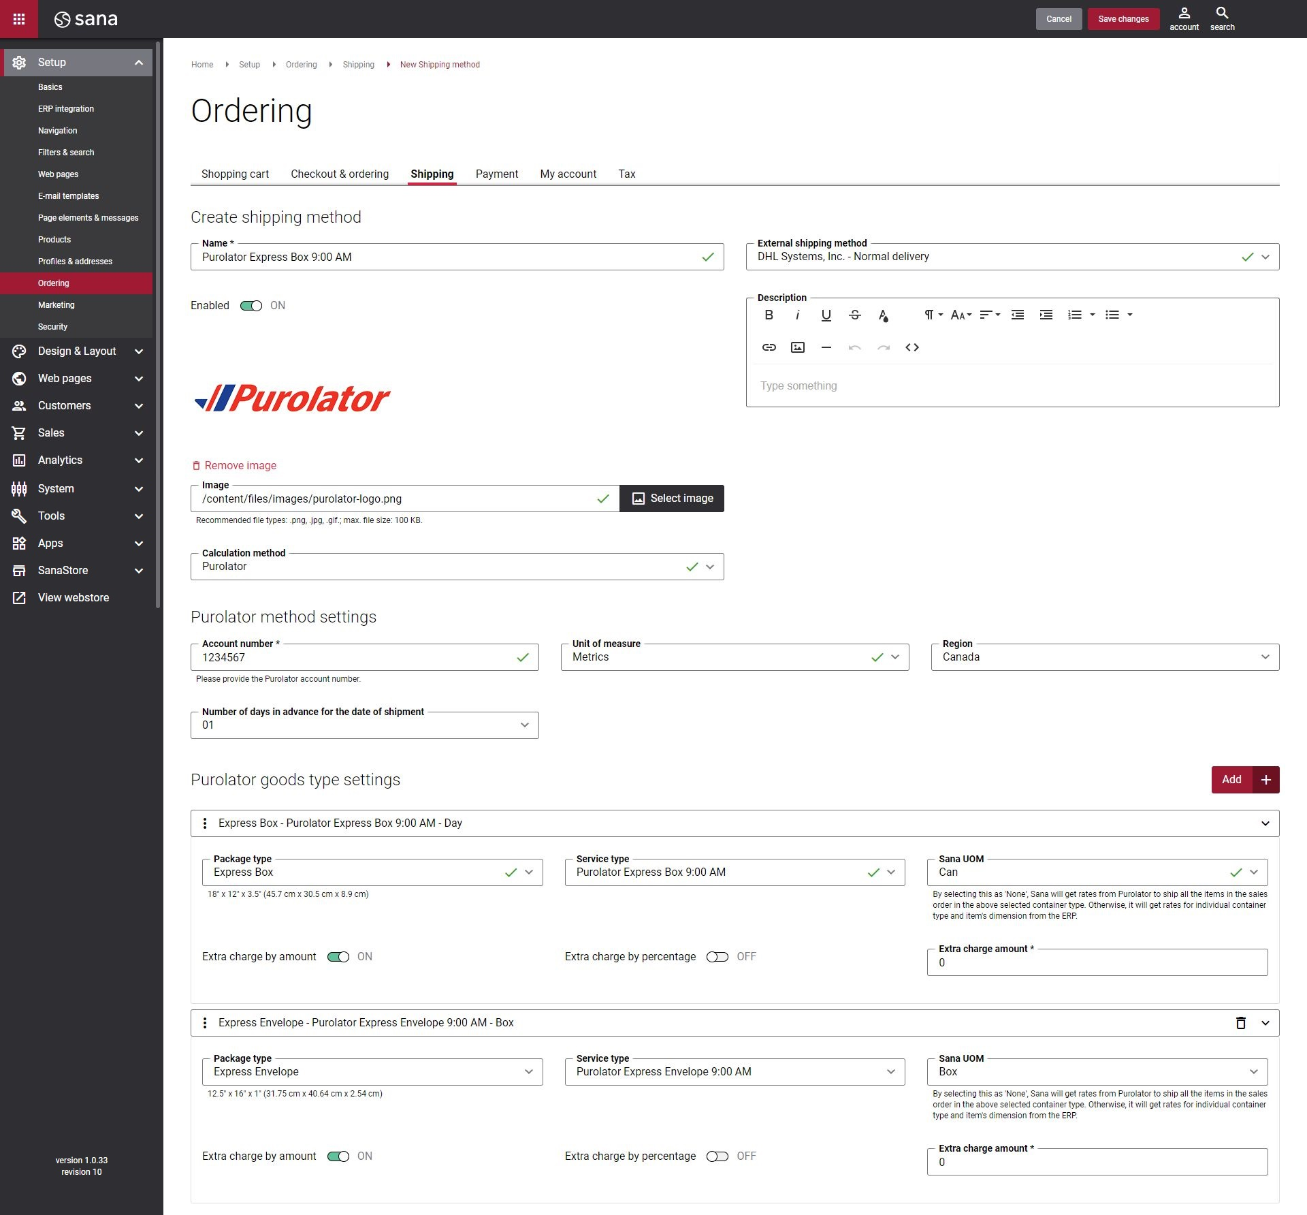Open drag handle menu of Express Envelope row
The width and height of the screenshot is (1307, 1215).
coord(205,1023)
